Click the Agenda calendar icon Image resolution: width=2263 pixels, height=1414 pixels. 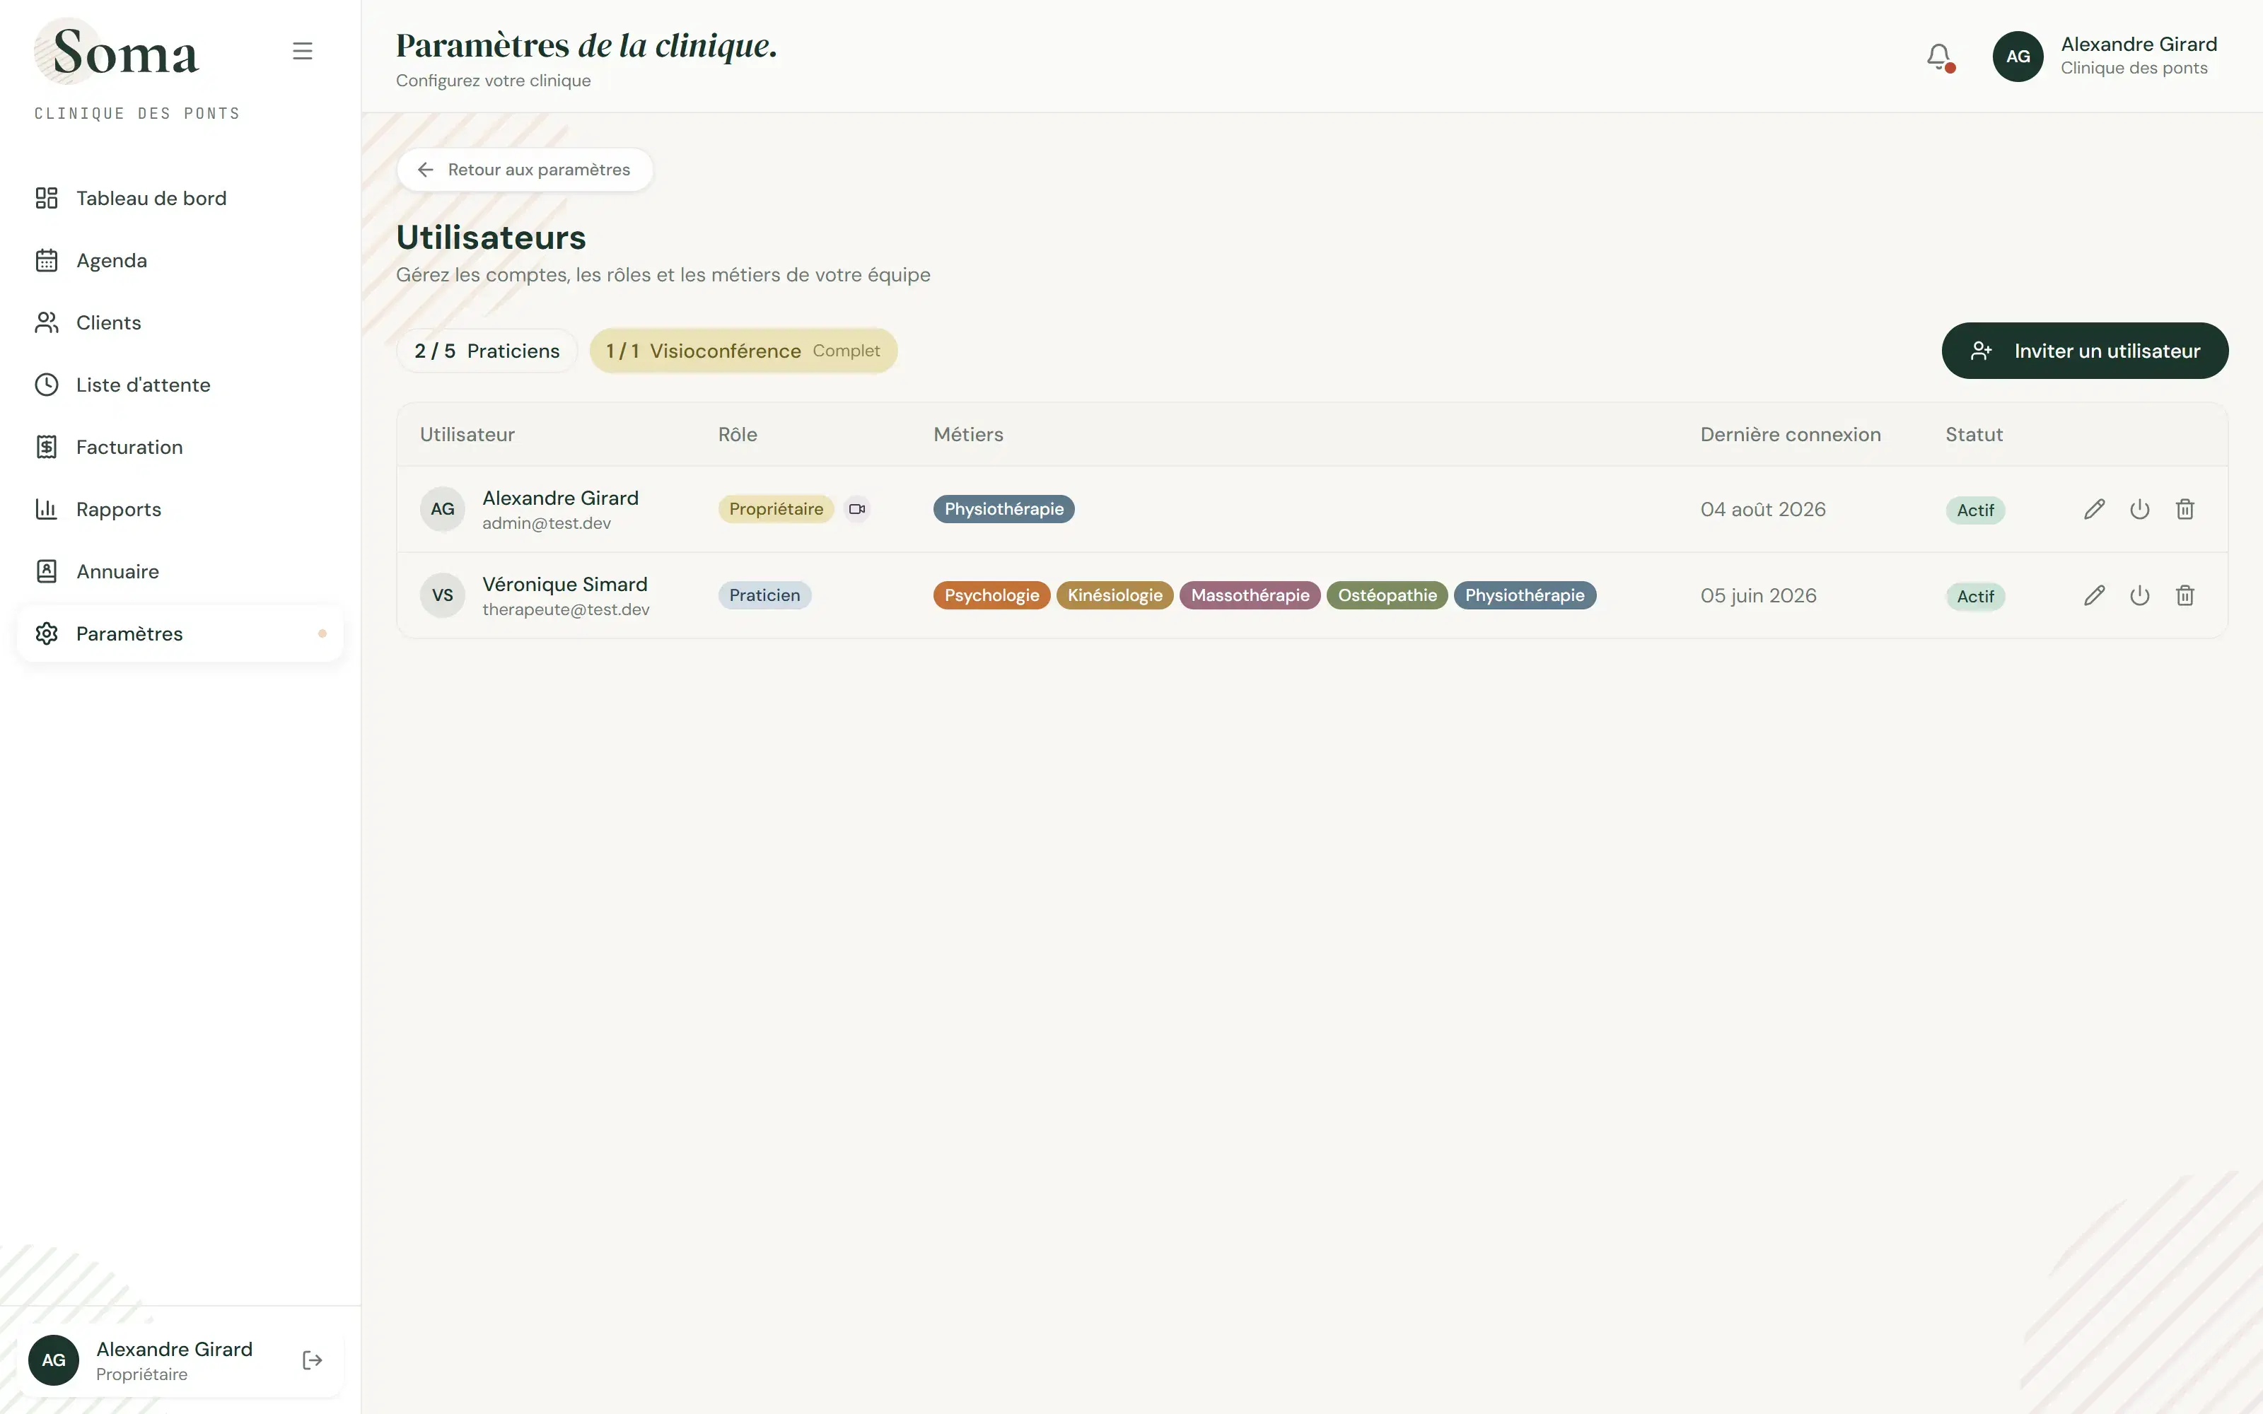pyautogui.click(x=47, y=260)
